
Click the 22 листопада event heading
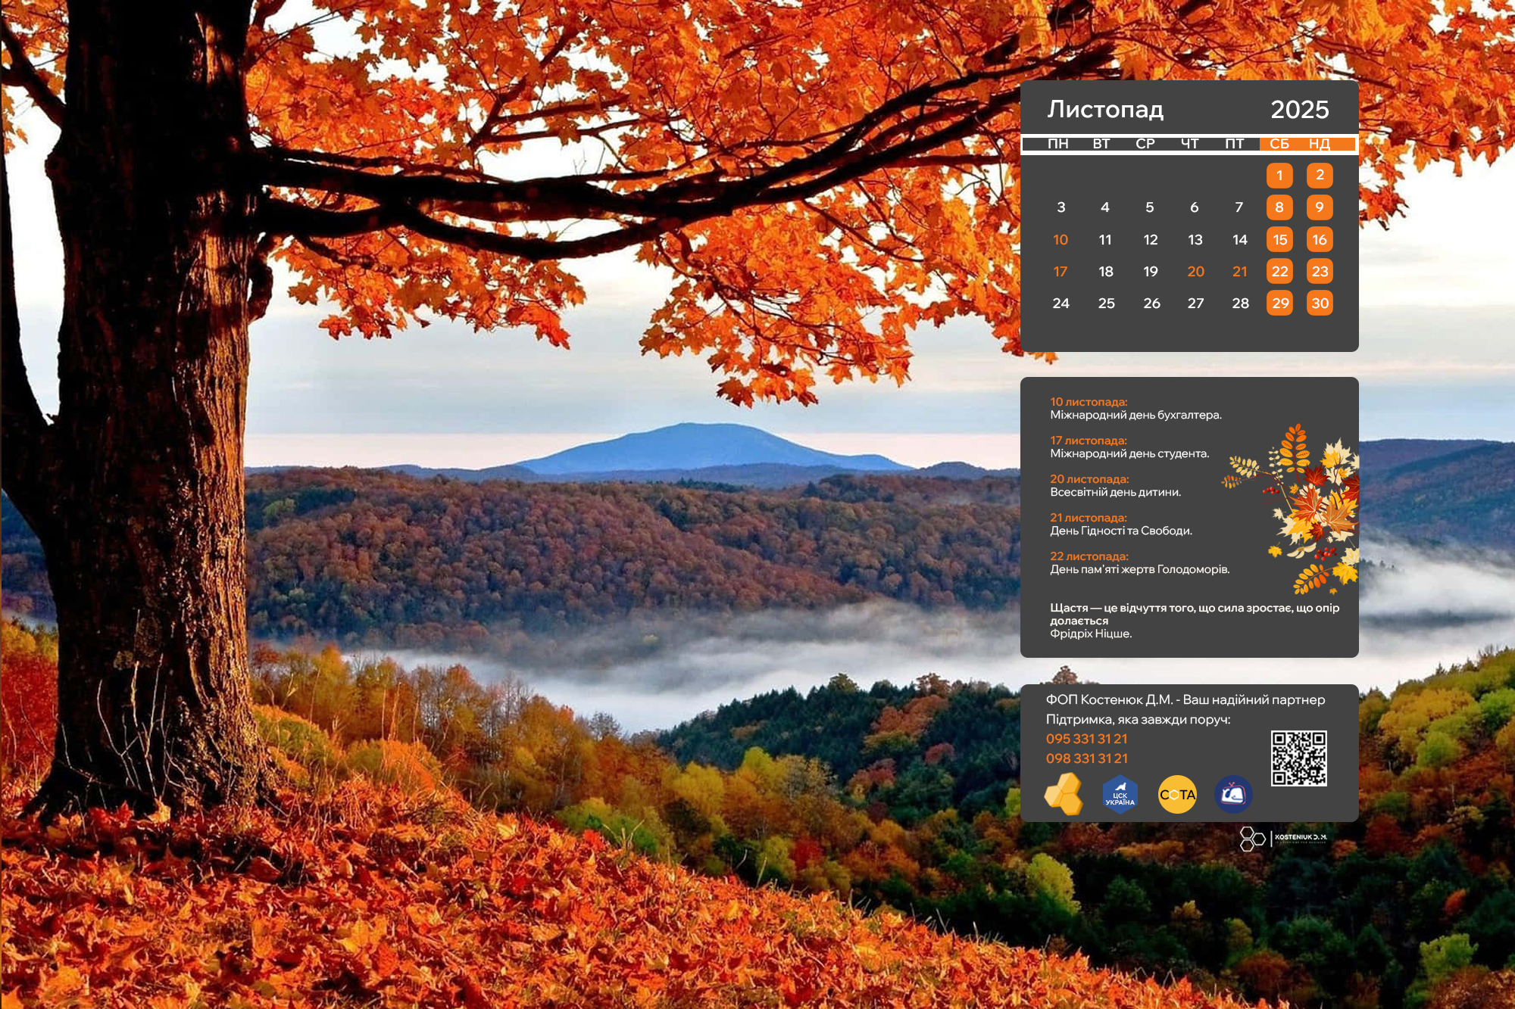pos(1089,556)
